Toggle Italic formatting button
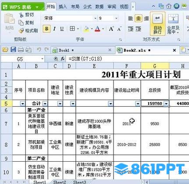This screenshot has width=189, height=184. 54,29
